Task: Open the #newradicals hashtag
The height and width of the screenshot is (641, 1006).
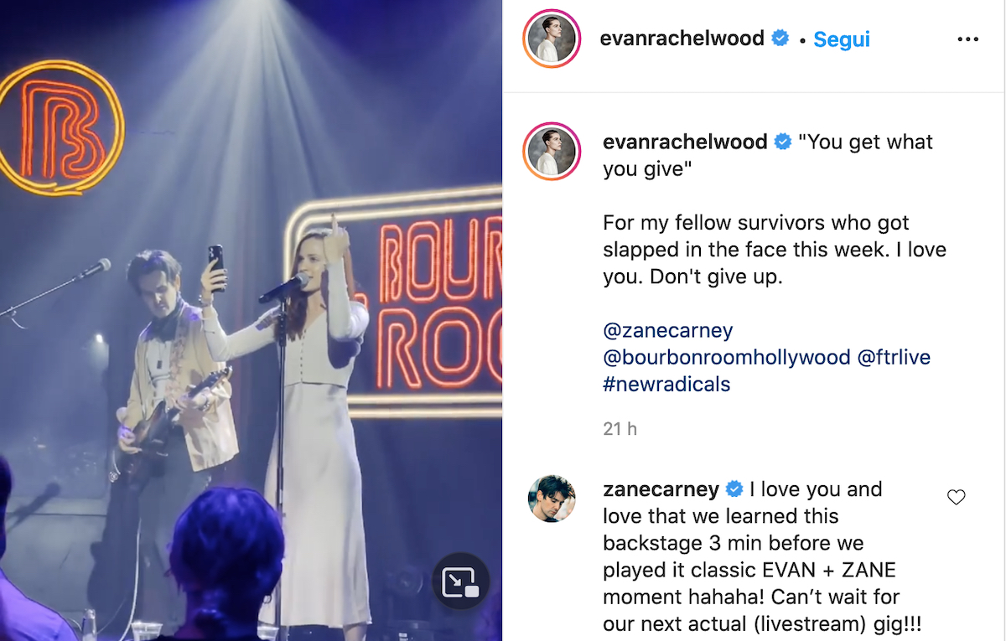Action: click(x=666, y=385)
